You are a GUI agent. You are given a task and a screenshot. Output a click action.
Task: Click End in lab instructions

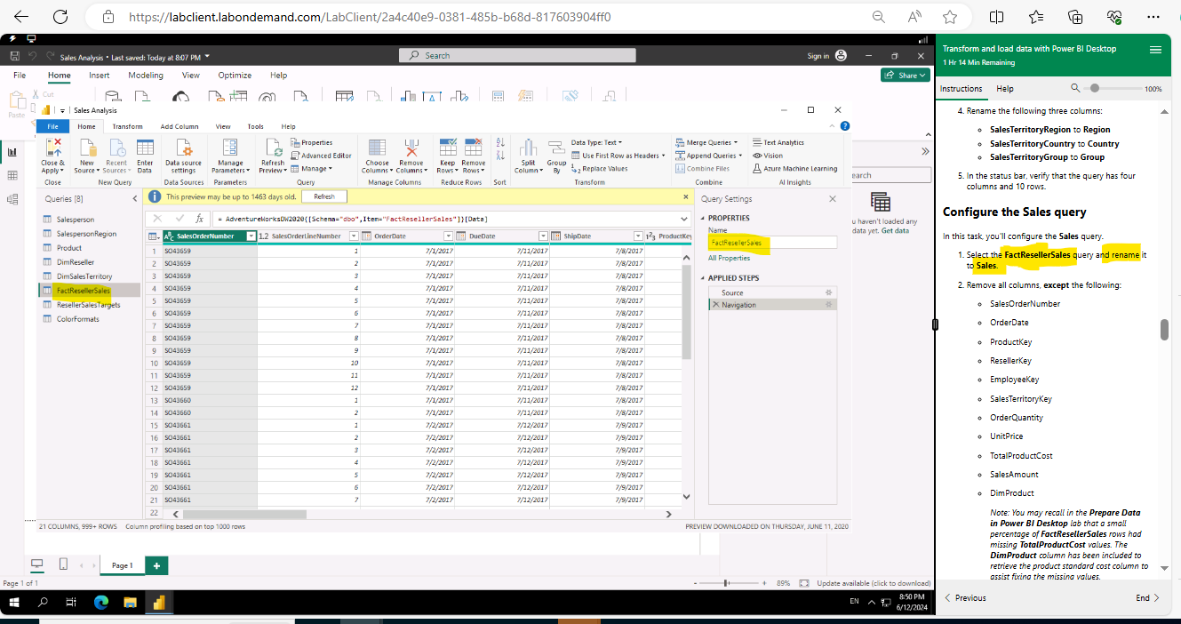[1147, 598]
